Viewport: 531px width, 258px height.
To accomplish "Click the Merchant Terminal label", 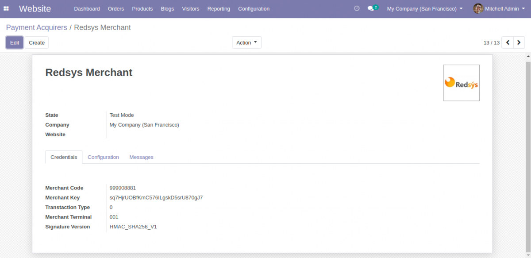I will coord(69,217).
